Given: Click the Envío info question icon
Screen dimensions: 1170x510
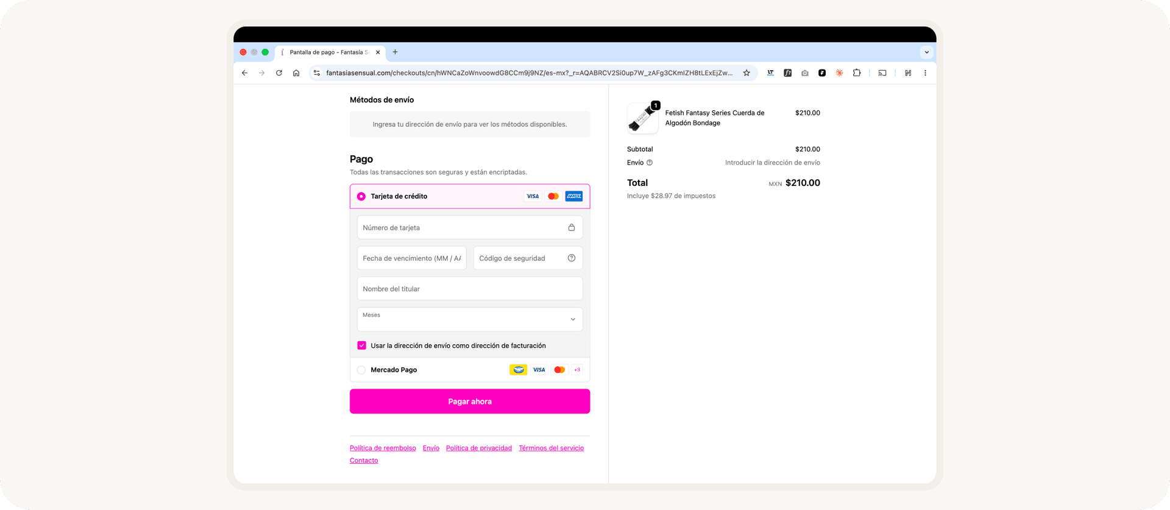Looking at the screenshot, I should [x=650, y=163].
